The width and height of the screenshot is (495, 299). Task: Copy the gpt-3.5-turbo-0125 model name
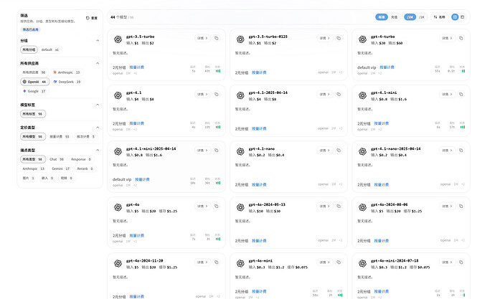pos(339,38)
